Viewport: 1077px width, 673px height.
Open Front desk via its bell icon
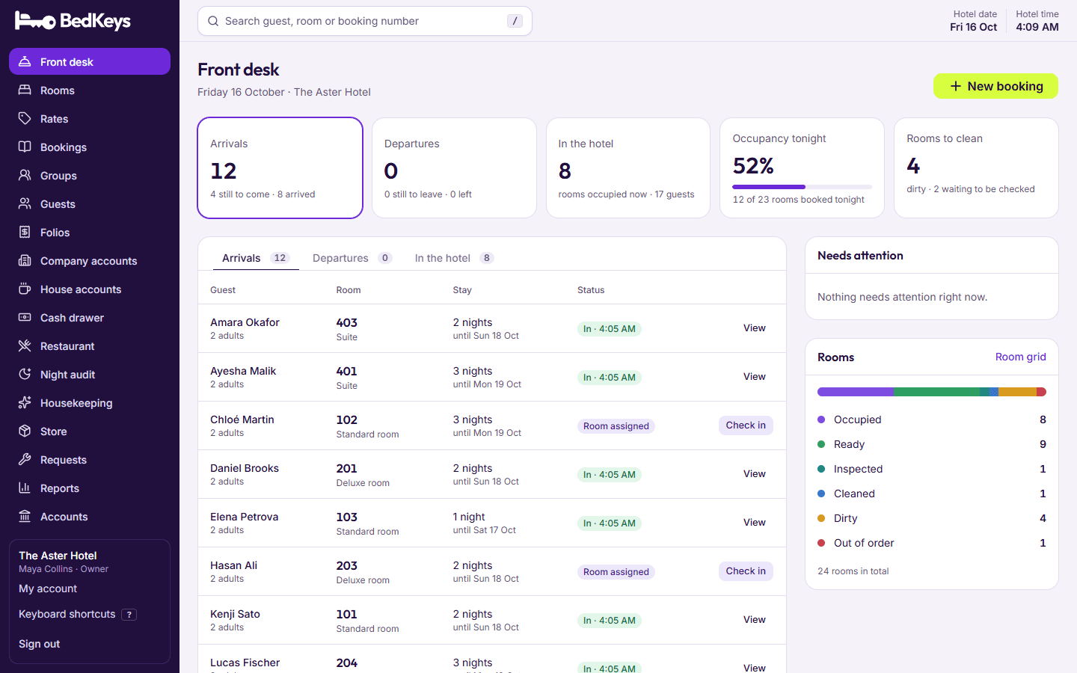click(25, 61)
